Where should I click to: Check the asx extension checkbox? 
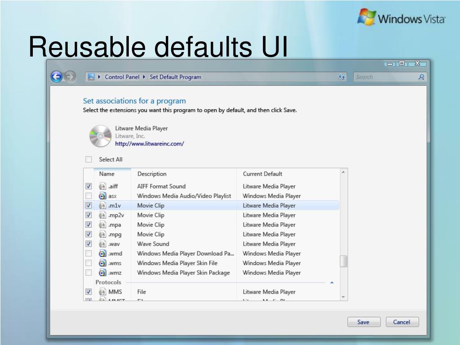88,196
